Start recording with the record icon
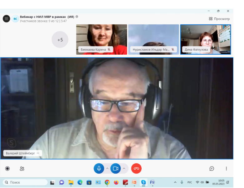Image resolution: width=244 pixels, height=188 pixels. (x=7, y=169)
